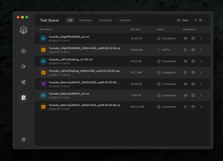Click the app logo cube icon
This screenshot has width=223, height=161.
[24, 30]
